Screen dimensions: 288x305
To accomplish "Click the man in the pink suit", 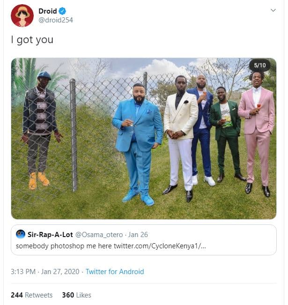I will tap(257, 126).
